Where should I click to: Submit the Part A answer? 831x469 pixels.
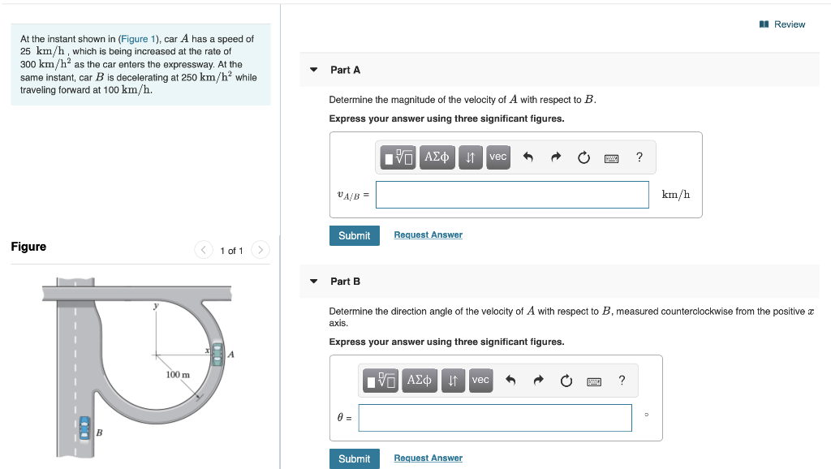355,235
